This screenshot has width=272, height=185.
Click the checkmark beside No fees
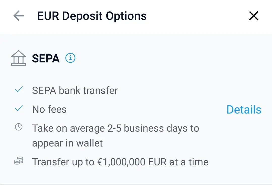19,108
